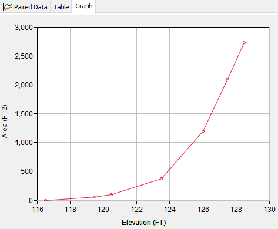
Task: Click the 3,000 y-axis tick label
Action: click(24, 28)
